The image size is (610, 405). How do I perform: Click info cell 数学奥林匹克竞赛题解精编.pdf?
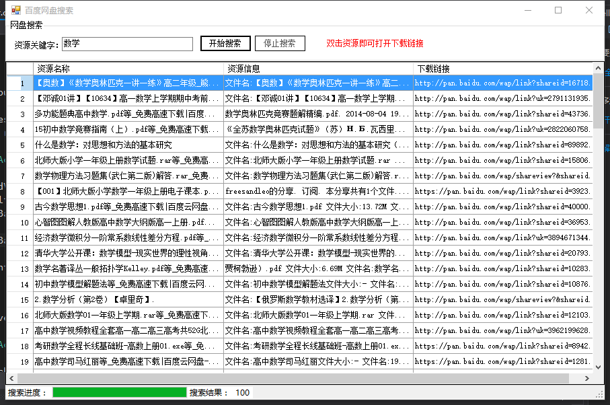318,114
